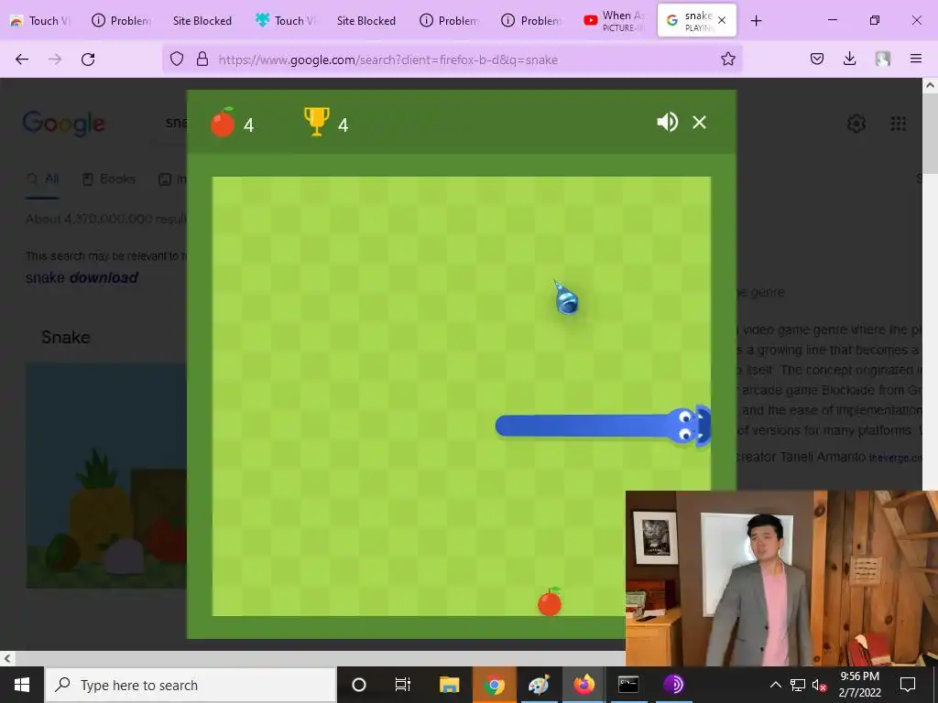Switch to second Site Blocked tab

click(366, 21)
